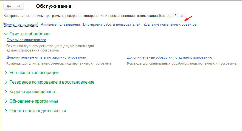The height and width of the screenshot is (131, 242).
Task: Open Отчеты администратора link
Action: point(26,40)
